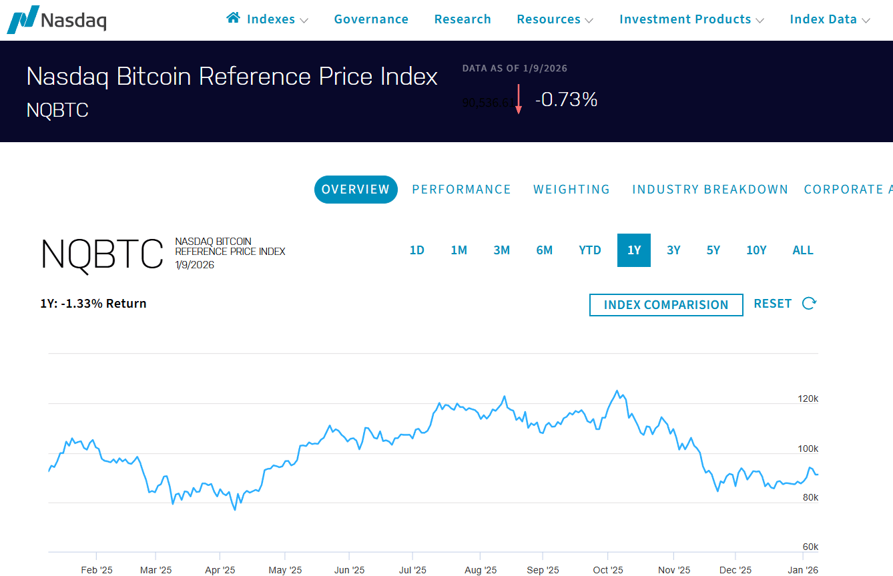Open the Industry Breakdown tab
Screen dimensions: 893x576
(x=710, y=190)
